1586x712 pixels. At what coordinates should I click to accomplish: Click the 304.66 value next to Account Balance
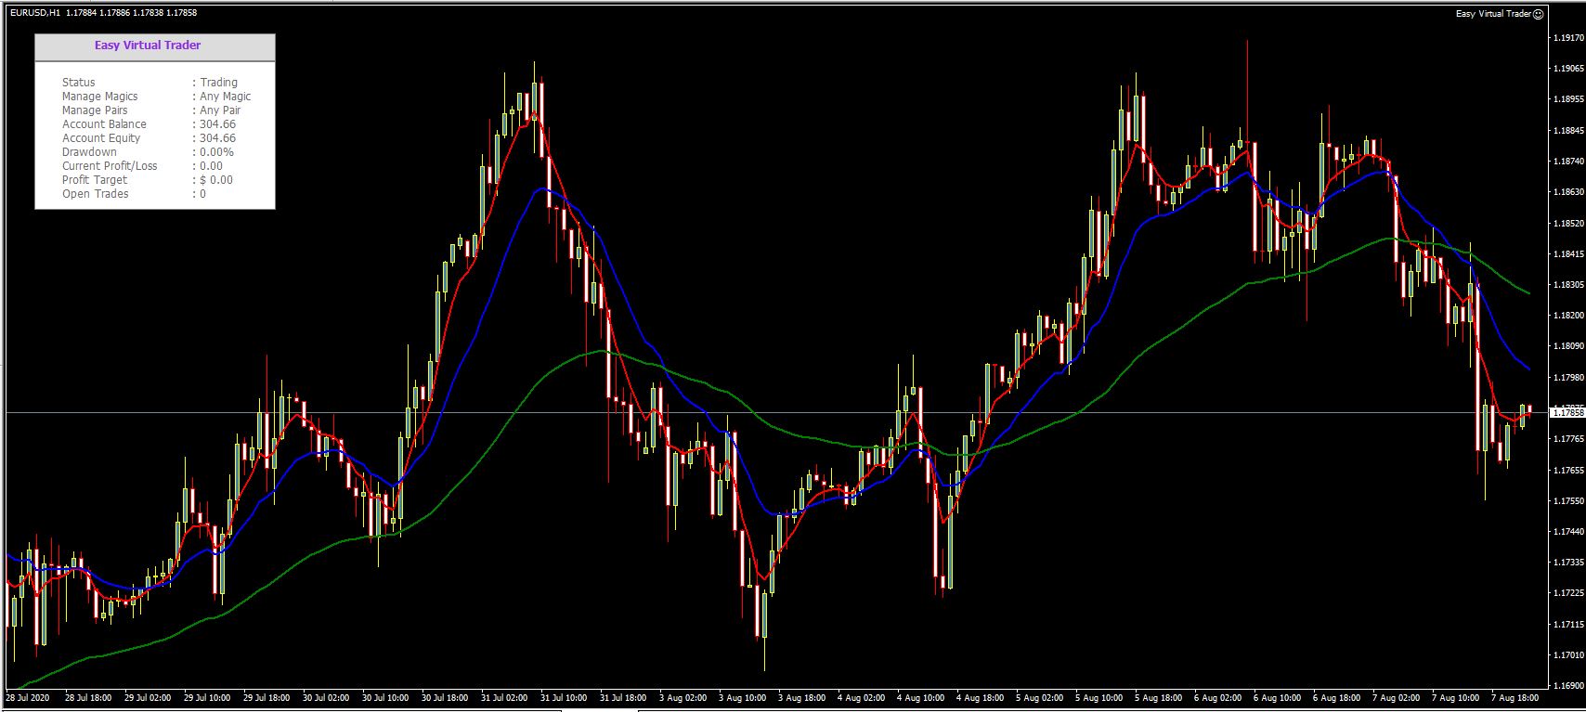tap(218, 124)
